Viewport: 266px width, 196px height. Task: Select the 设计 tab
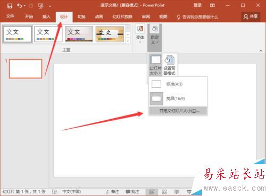(64, 17)
